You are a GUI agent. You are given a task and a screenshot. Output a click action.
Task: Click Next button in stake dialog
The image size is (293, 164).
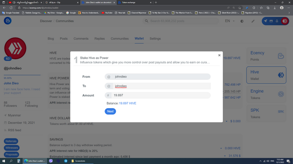pos(110,111)
